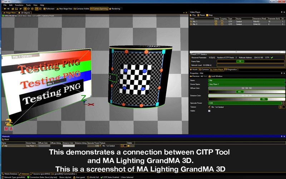The height and width of the screenshot is (179, 286).
Task: Toggle the Visible checkbox in Properties
Action: (x=209, y=111)
